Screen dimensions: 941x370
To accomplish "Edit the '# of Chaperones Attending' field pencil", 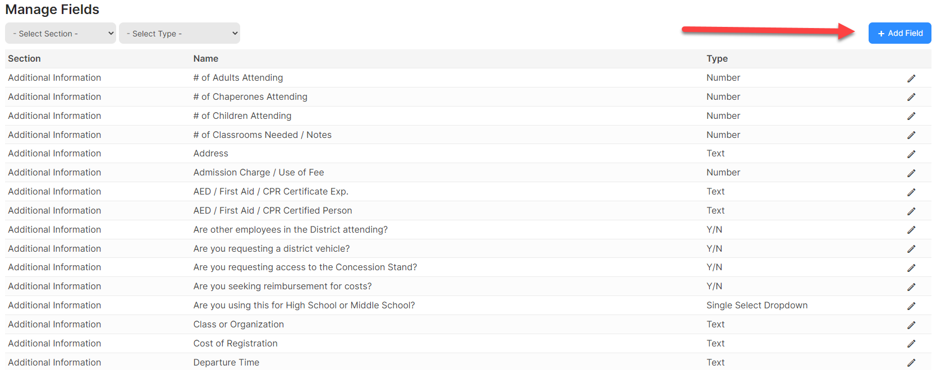I will (x=911, y=97).
